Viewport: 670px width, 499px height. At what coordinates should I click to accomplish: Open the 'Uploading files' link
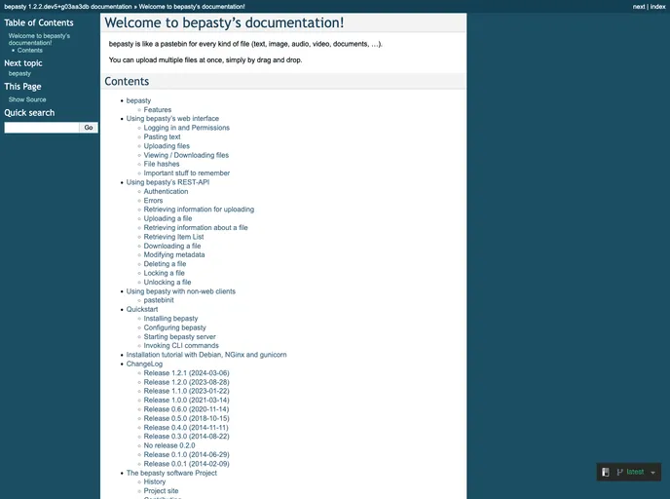[x=167, y=146]
